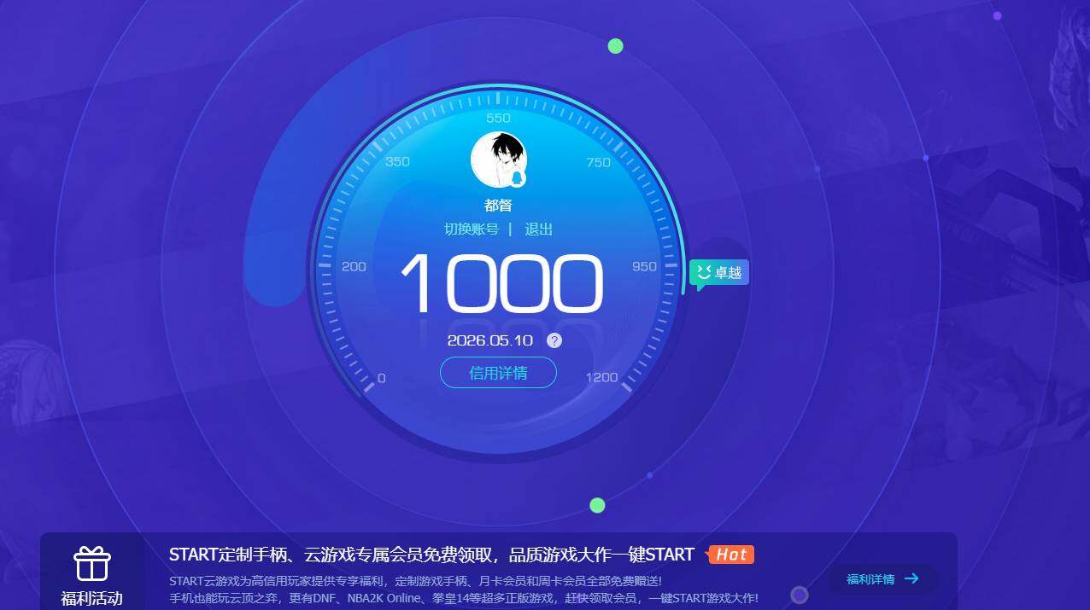The height and width of the screenshot is (610, 1090).
Task: Switch account via 切换账号 link
Action: tap(472, 229)
